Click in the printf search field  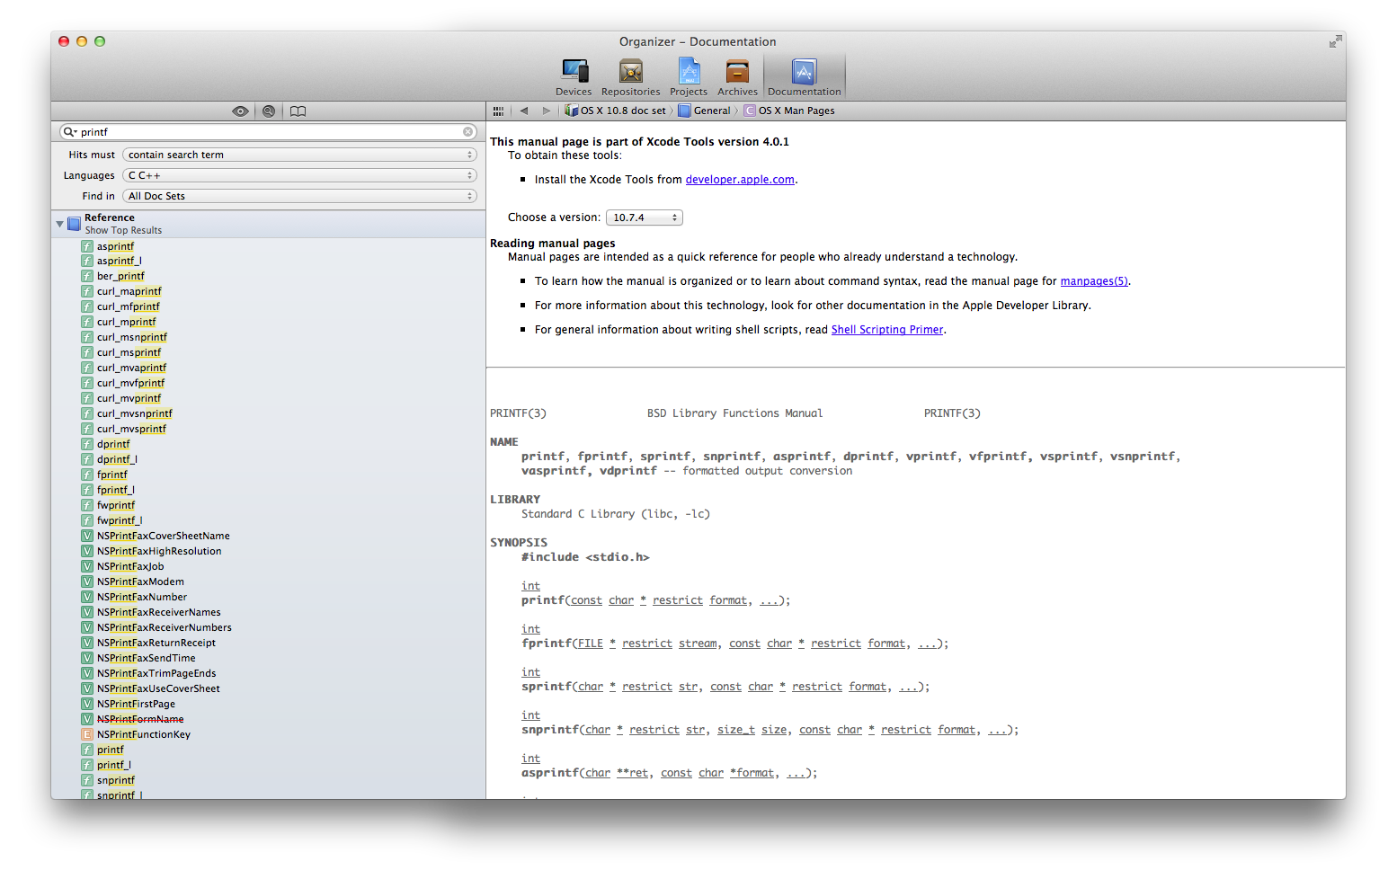[x=270, y=132]
